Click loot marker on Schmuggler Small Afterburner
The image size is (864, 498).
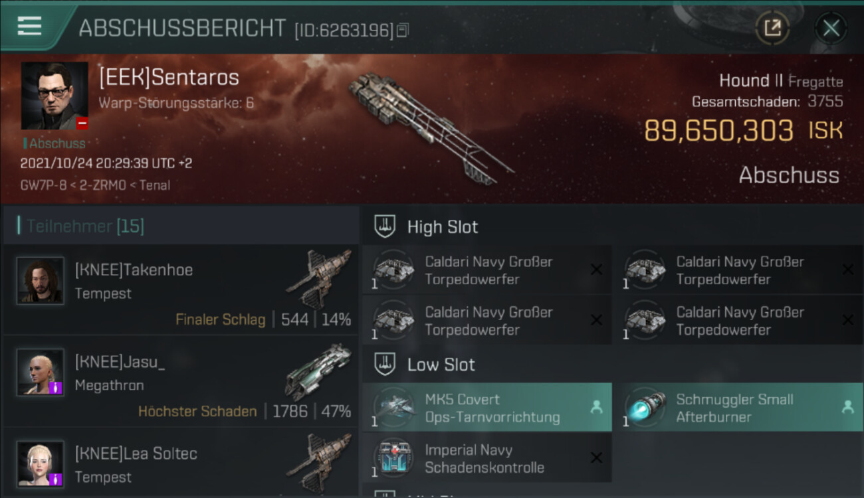coord(847,407)
